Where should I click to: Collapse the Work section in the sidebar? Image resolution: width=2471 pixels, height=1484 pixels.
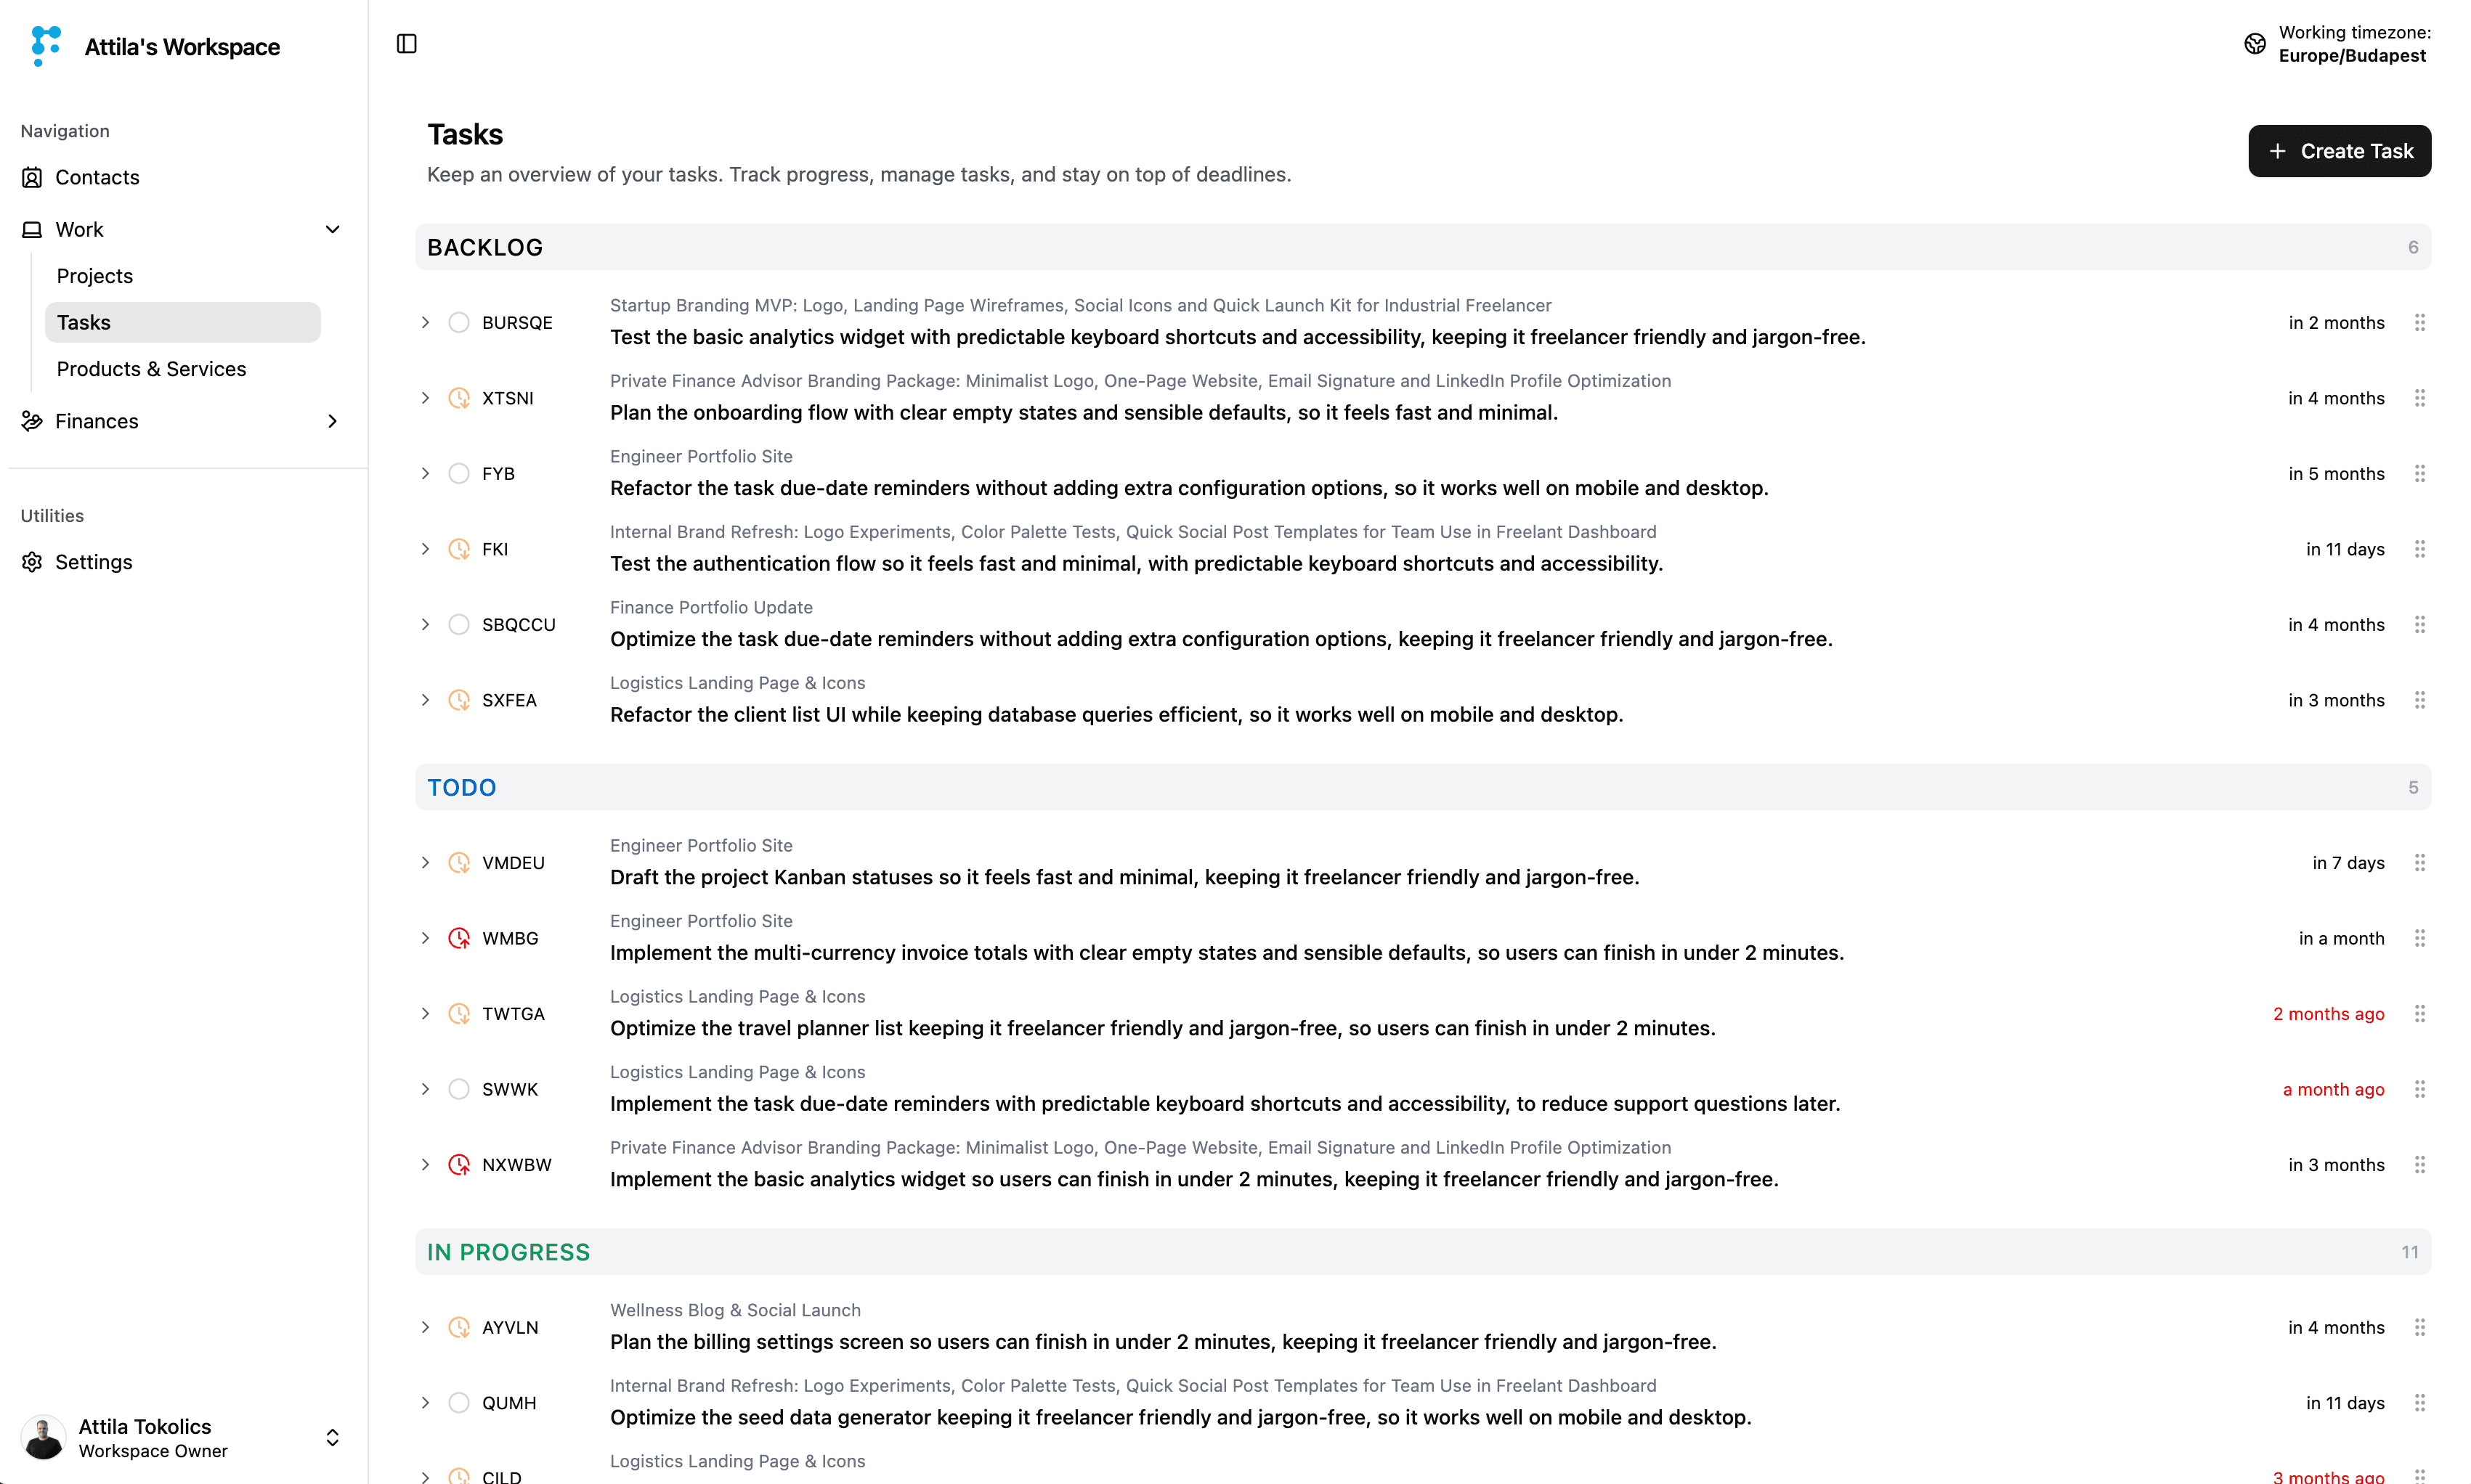(332, 229)
